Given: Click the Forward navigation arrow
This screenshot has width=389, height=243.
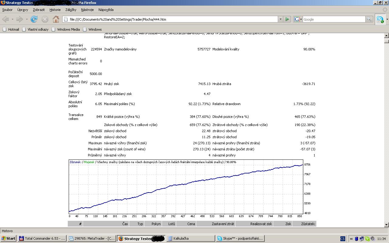Looking at the screenshot, I should (x=19, y=19).
